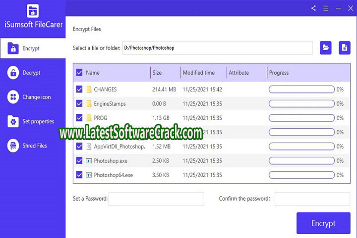The height and width of the screenshot is (238, 357).
Task: Click the Confirm the password field
Action: 312,199
